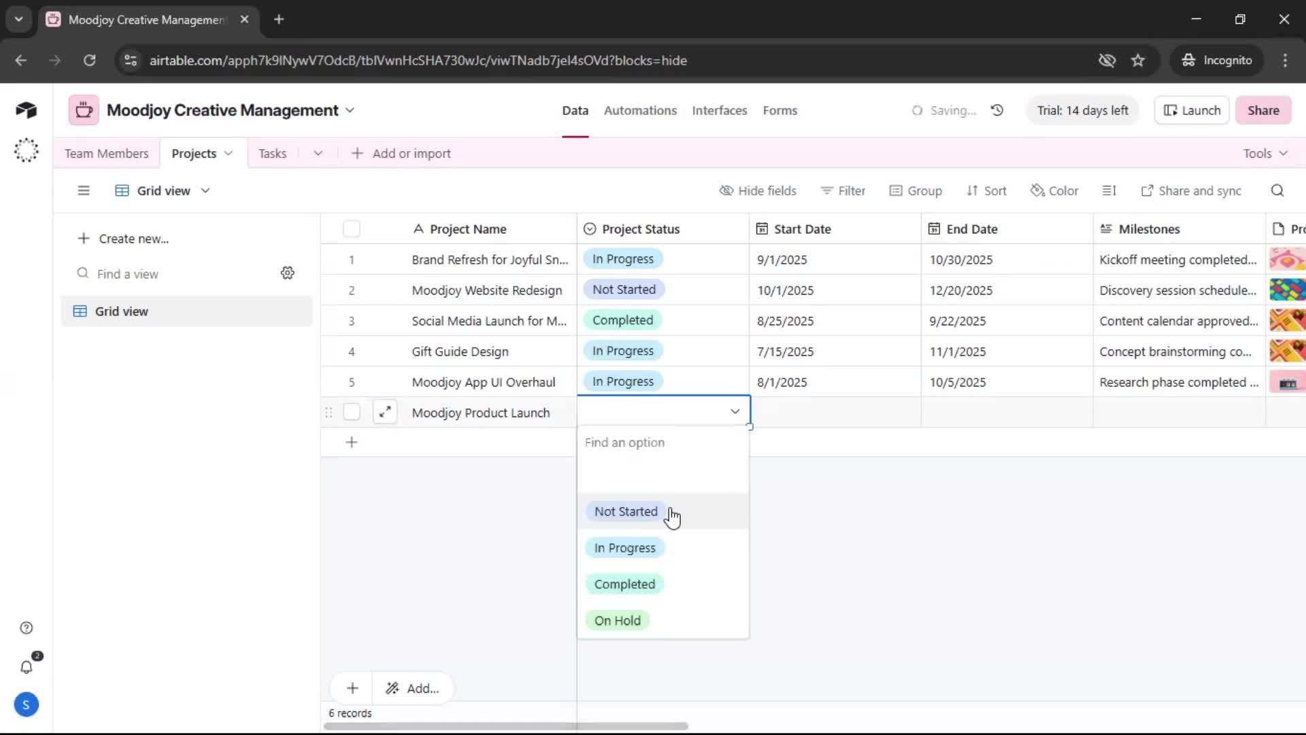Toggle the views sidebar hamburger icon

84,191
